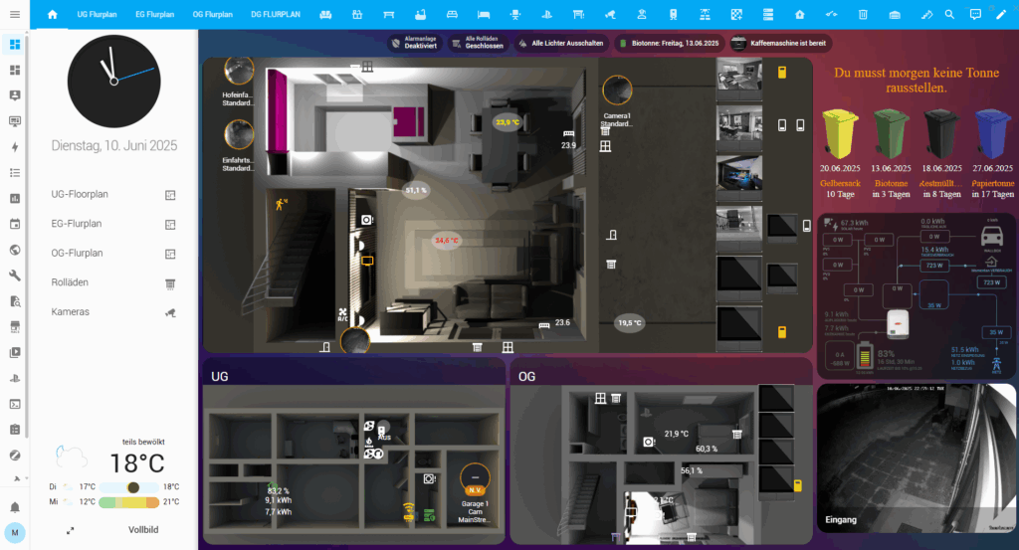Open the analog clock card
The height and width of the screenshot is (550, 1019).
113,82
